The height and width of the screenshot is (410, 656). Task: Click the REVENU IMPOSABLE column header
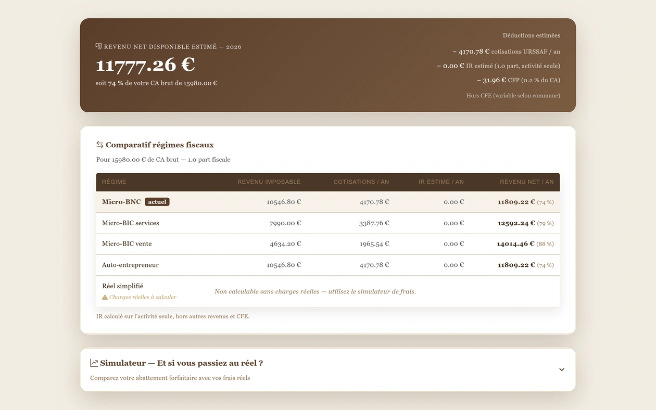(269, 182)
